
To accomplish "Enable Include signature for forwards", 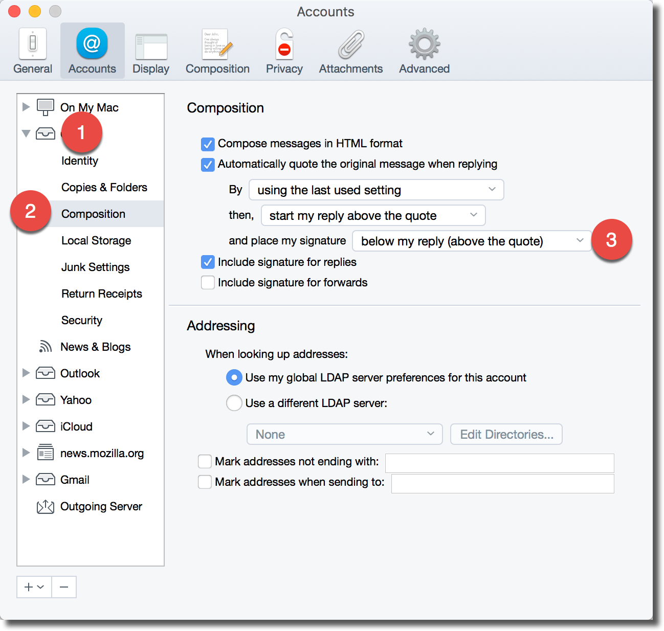I will (x=208, y=283).
